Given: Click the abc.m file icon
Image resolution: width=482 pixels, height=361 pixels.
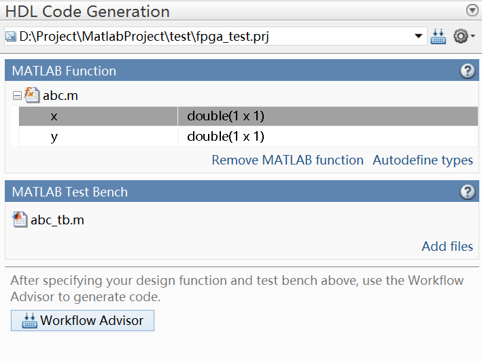Looking at the screenshot, I should (32, 95).
